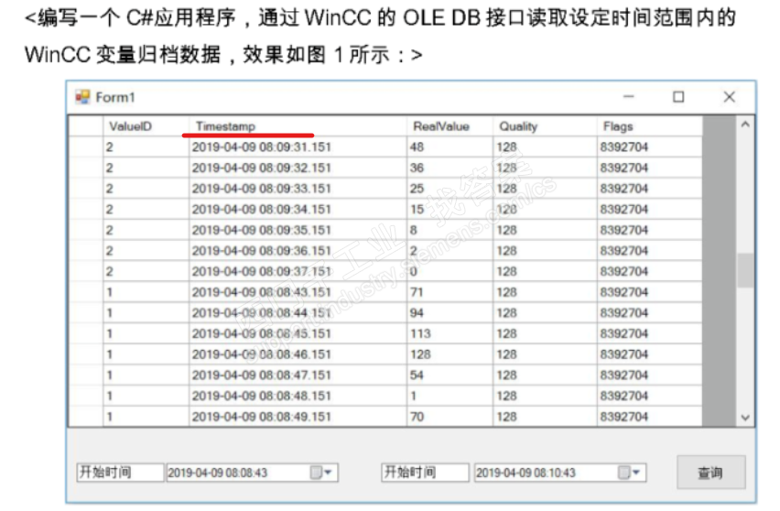
Task: Select cell 2019-04-09 08:09:36.151
Action: pos(298,251)
